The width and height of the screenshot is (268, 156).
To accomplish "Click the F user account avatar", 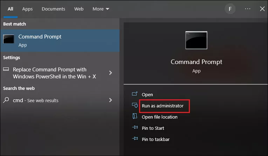I will pyautogui.click(x=230, y=9).
